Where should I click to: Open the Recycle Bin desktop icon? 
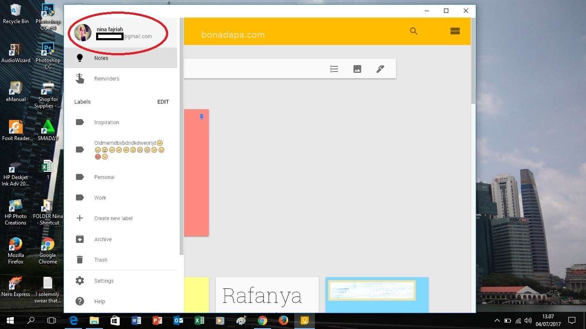16,14
